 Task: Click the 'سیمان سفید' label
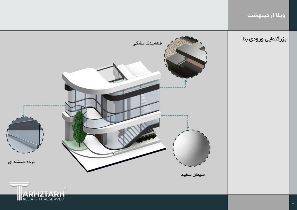193,175
